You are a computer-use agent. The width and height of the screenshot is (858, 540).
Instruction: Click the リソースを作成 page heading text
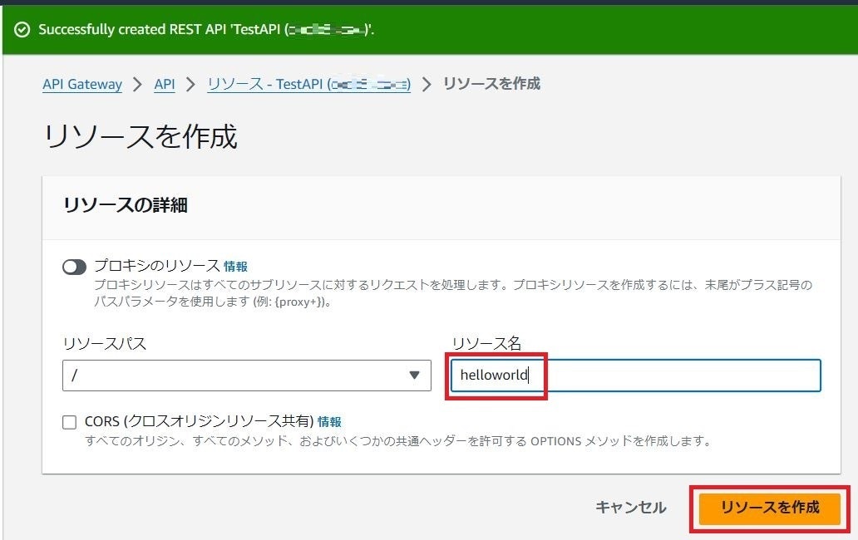[x=141, y=136]
